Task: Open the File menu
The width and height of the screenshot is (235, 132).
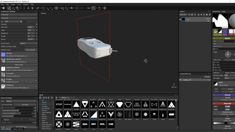Action: [x=3, y=4]
